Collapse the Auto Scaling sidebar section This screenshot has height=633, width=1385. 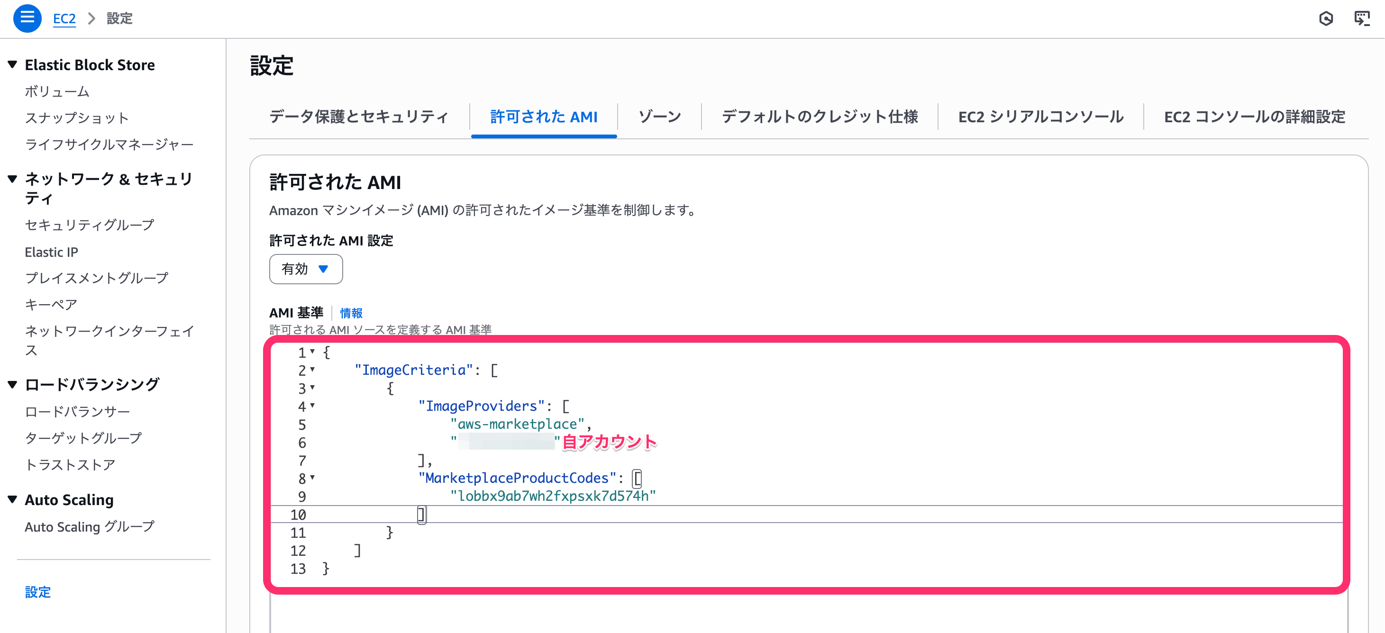pos(13,499)
